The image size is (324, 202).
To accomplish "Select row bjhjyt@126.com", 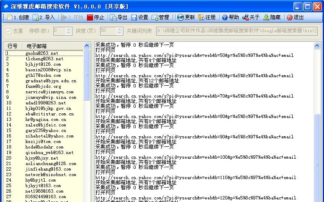I will click(44, 65).
